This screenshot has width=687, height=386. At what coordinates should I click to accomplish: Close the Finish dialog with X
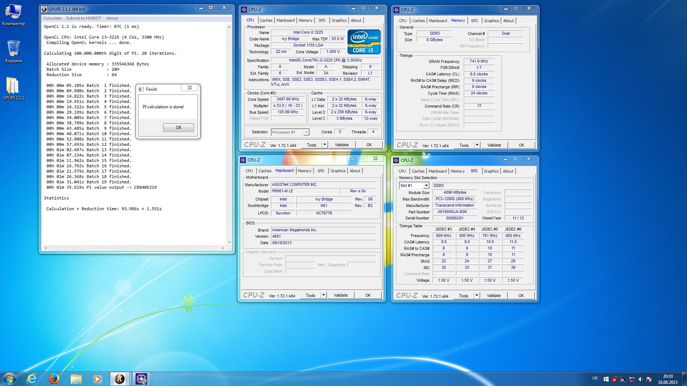tap(190, 88)
